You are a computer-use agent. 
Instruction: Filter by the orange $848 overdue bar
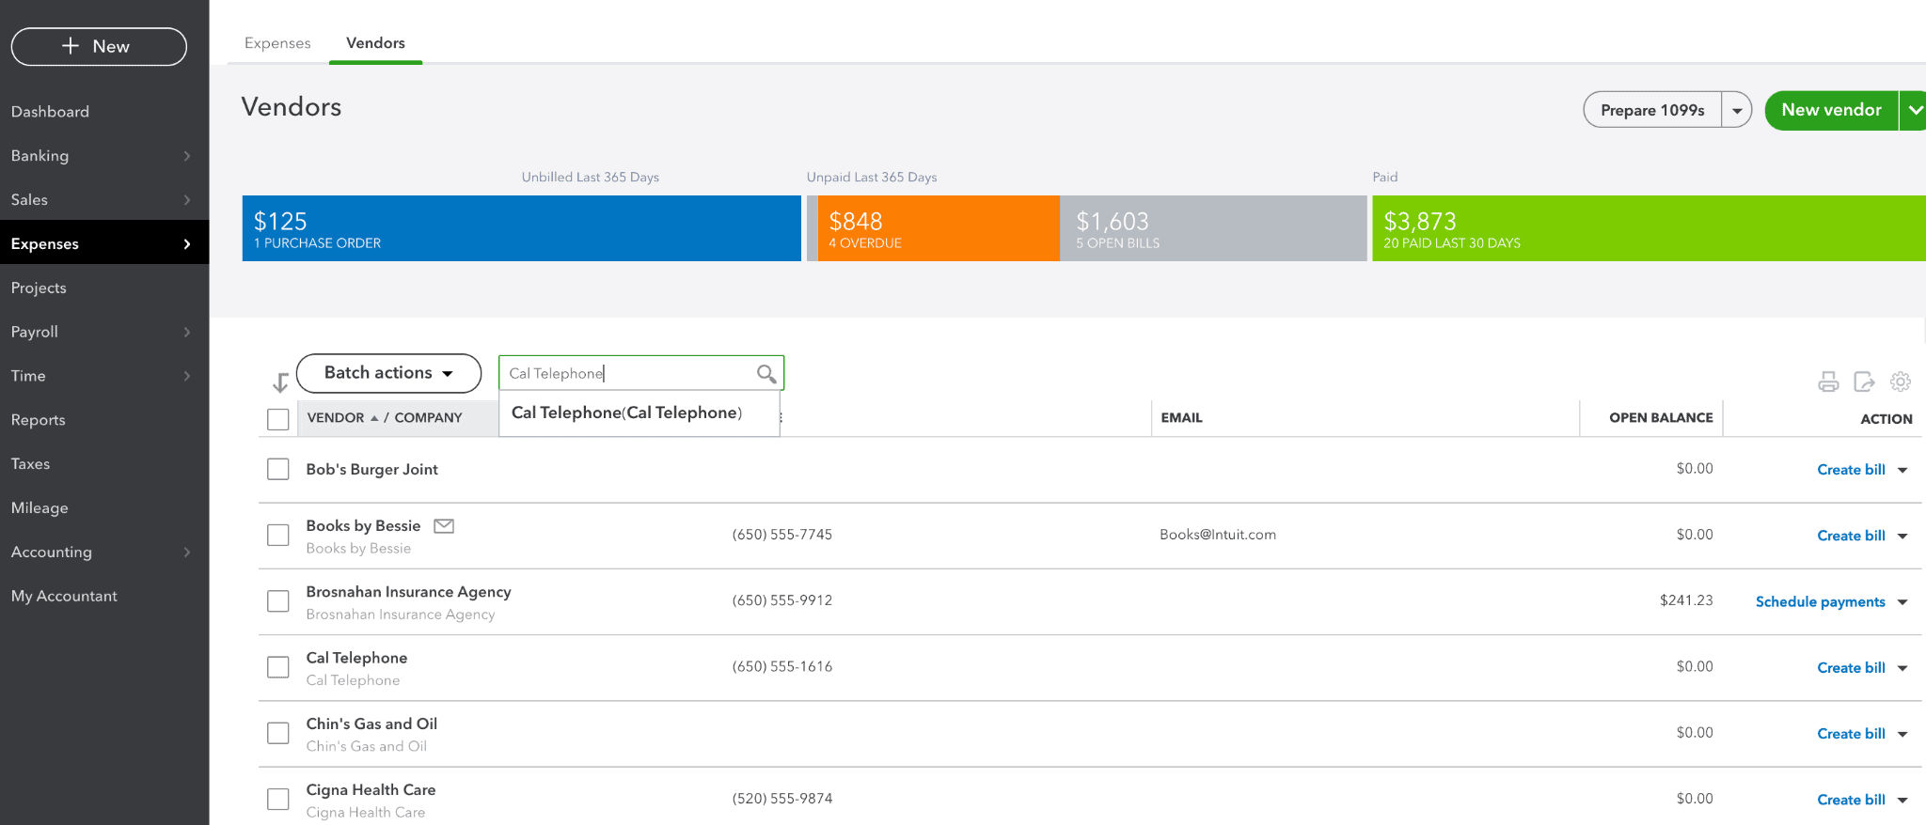click(x=939, y=228)
